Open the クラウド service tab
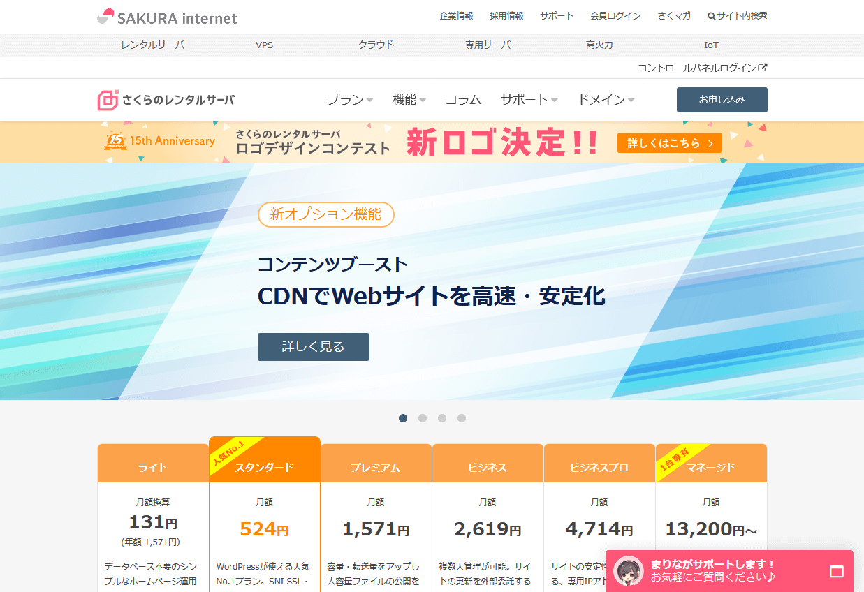 tap(376, 45)
